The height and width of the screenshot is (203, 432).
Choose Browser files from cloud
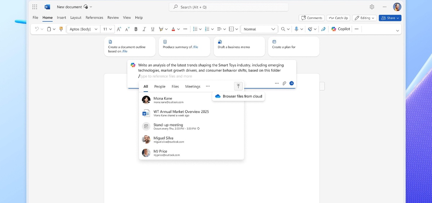tap(238, 96)
